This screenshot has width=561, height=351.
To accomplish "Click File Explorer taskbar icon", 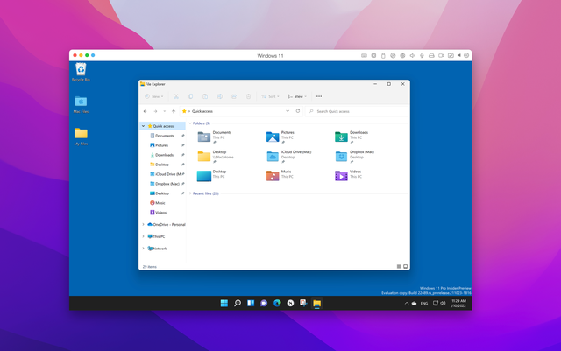I will tap(317, 304).
